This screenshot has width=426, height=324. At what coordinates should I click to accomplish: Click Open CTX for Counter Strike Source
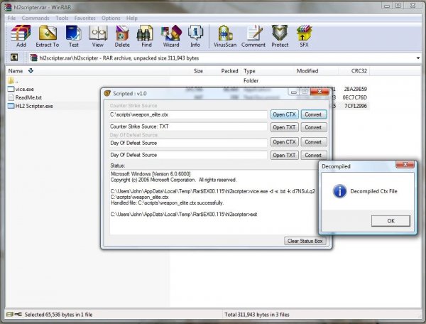(x=285, y=114)
